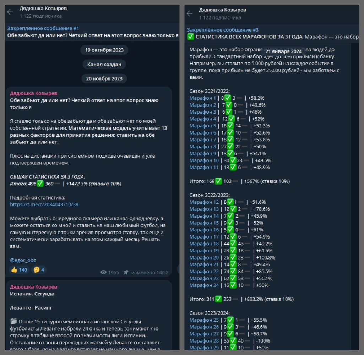Open the Марафон 1 link
The image size is (364, 355).
pyautogui.click(x=202, y=98)
